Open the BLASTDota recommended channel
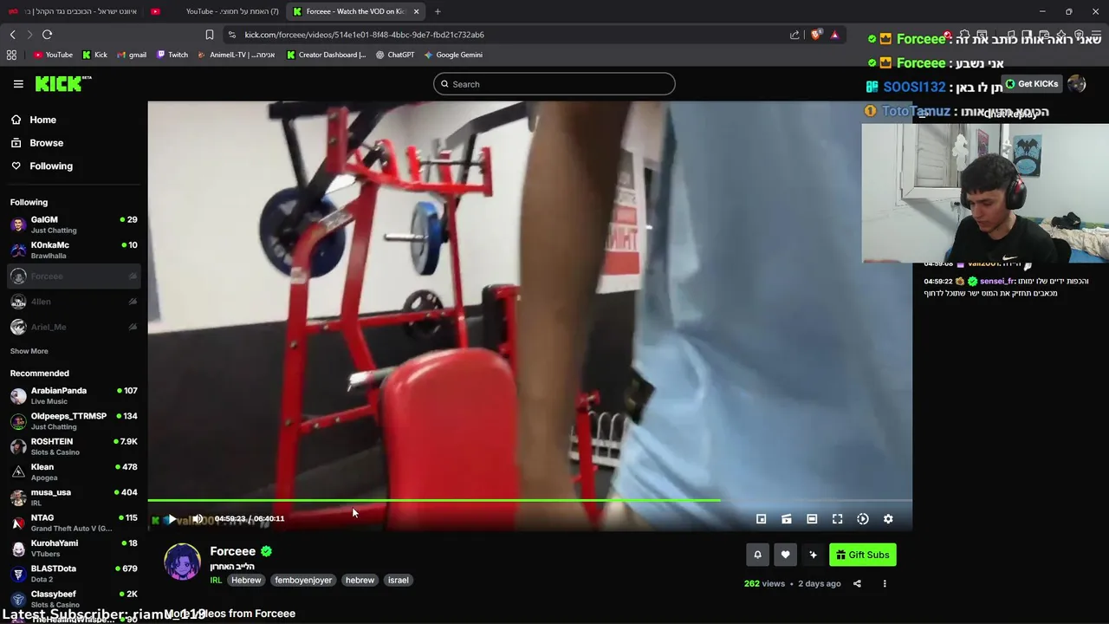 [x=74, y=573]
